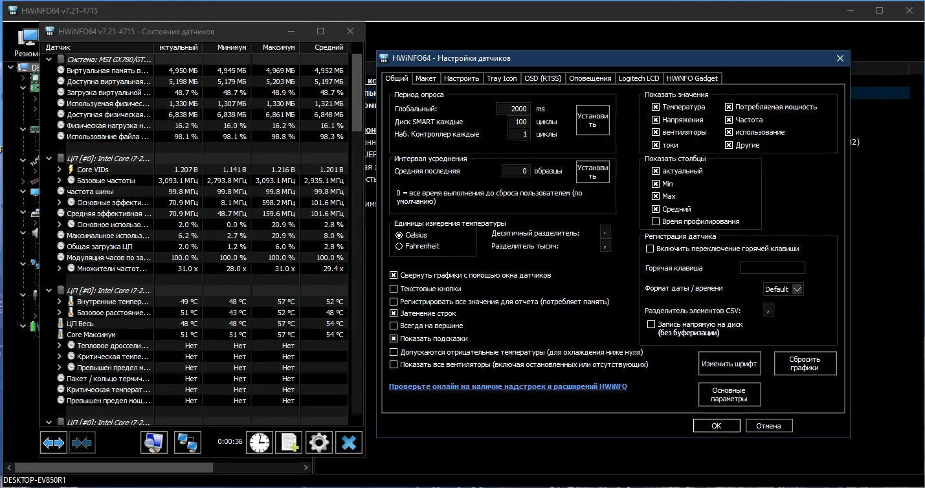
Task: Click the gauge icon beside Пакет / кольцо термич
Action: (61, 379)
